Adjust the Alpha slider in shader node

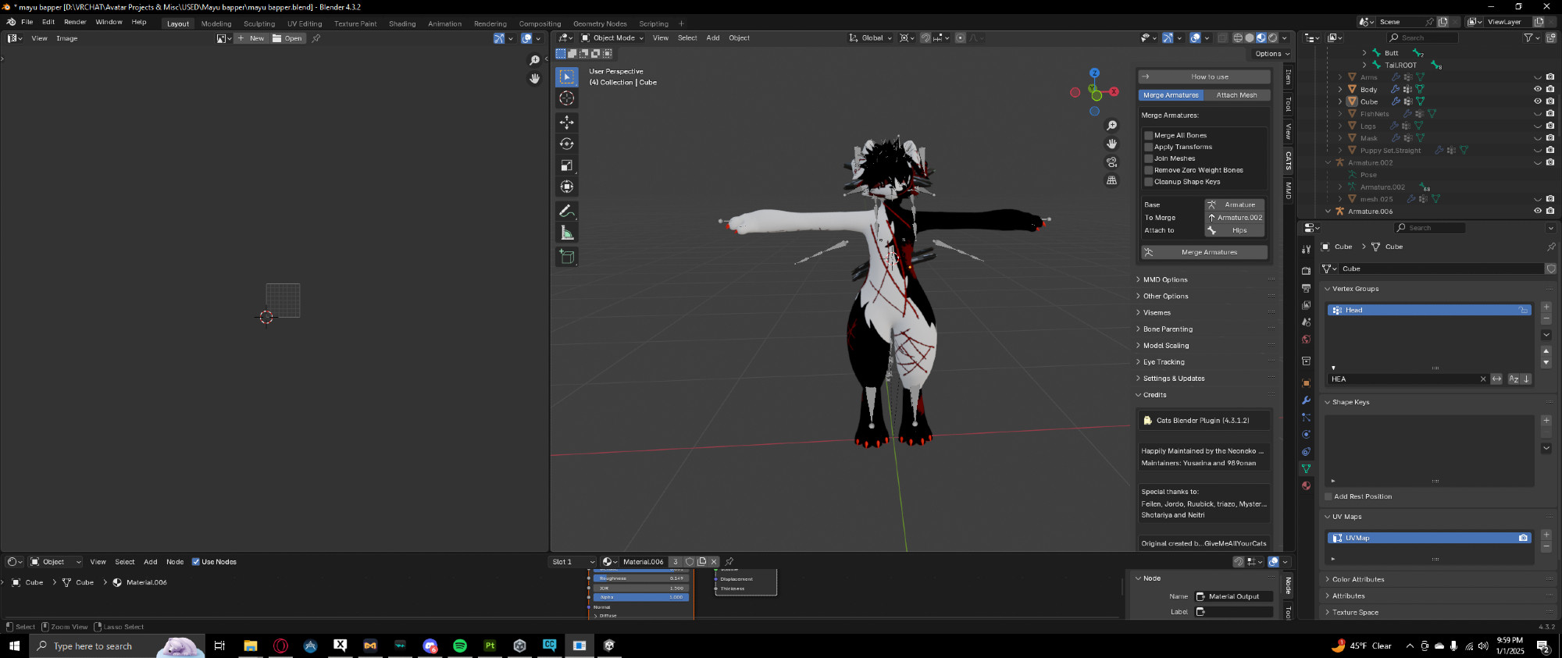pos(641,597)
